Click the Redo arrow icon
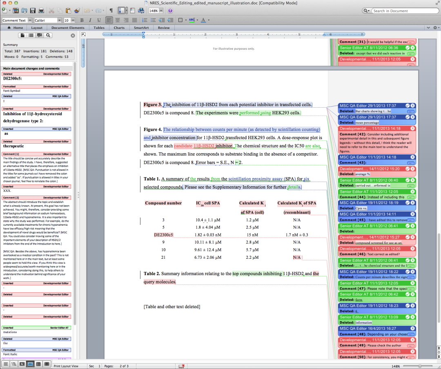Viewport: 441px width, 369px height. [x=98, y=11]
